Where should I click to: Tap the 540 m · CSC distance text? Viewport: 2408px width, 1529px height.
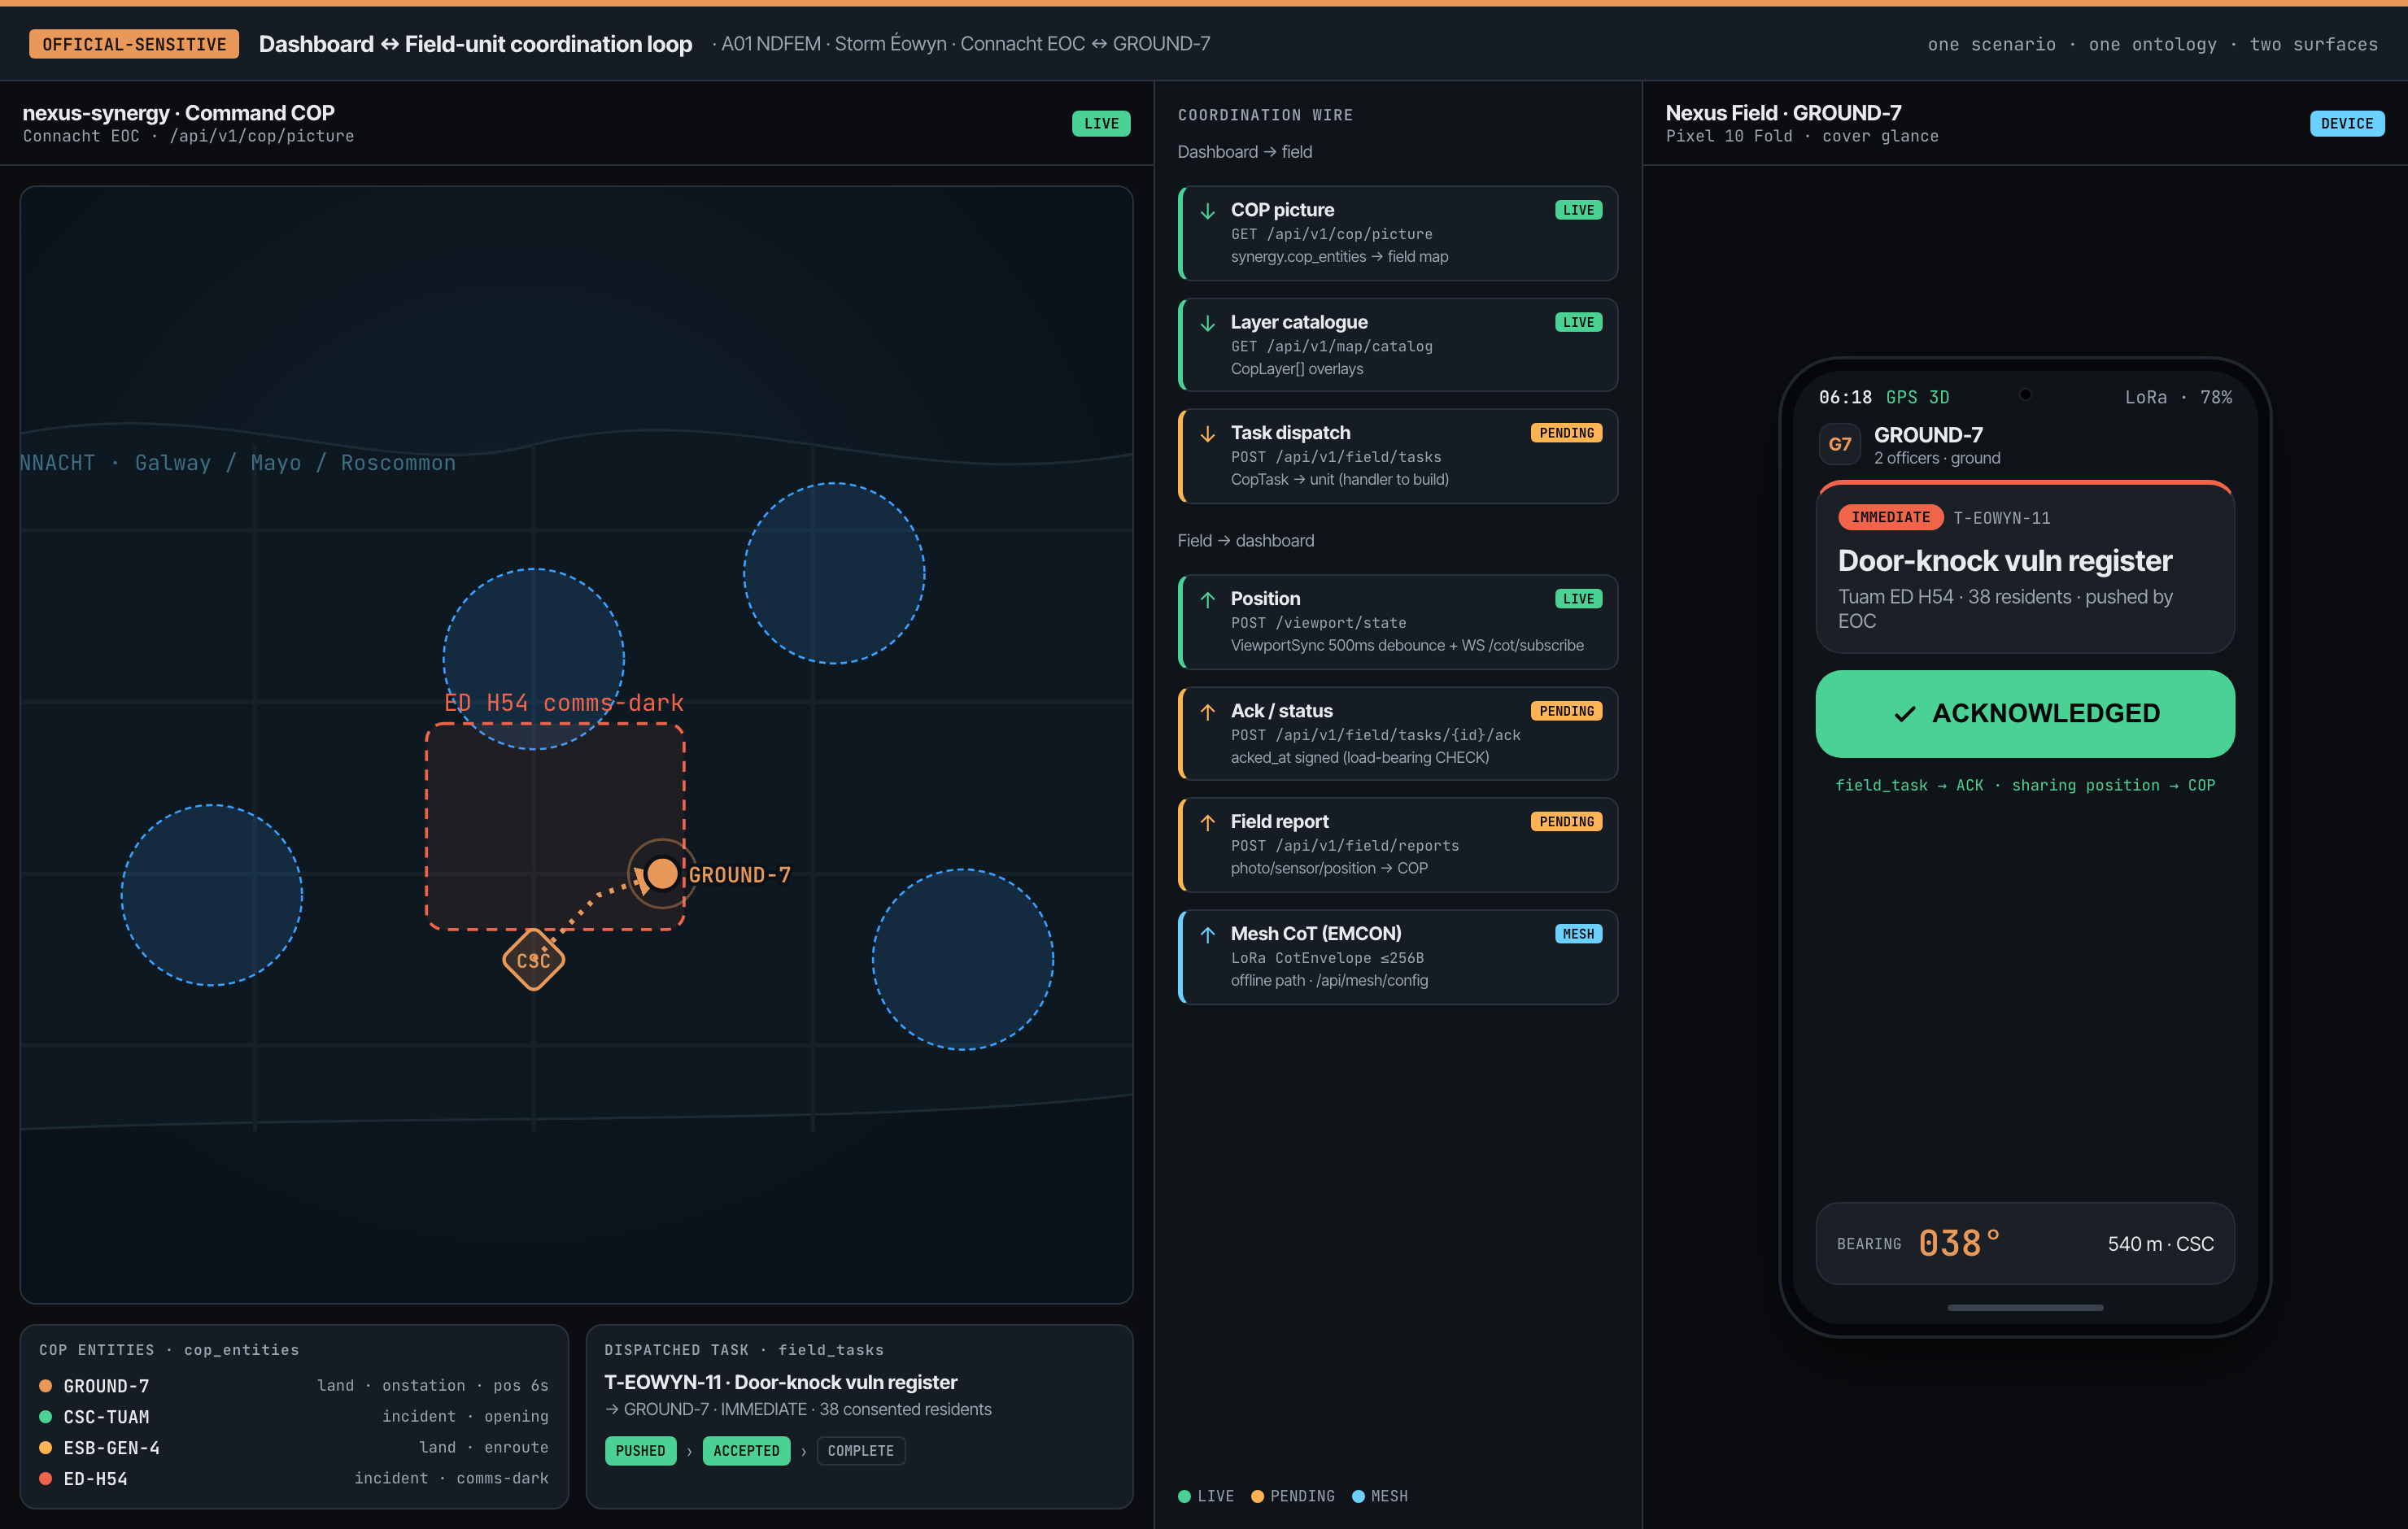(2160, 1244)
